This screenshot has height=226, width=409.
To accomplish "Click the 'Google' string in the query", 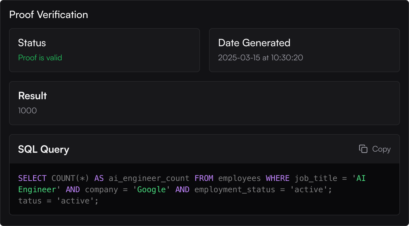I will [151, 190].
